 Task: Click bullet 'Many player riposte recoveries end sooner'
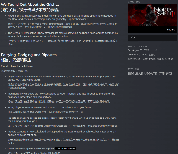click(50, 107)
